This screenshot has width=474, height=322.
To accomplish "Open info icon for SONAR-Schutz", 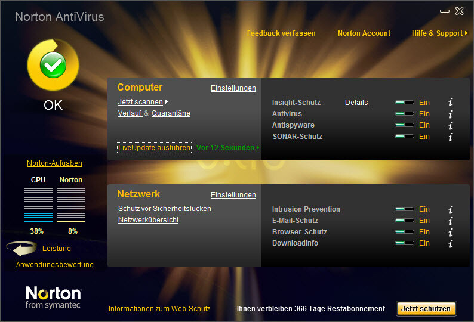I will [450, 137].
